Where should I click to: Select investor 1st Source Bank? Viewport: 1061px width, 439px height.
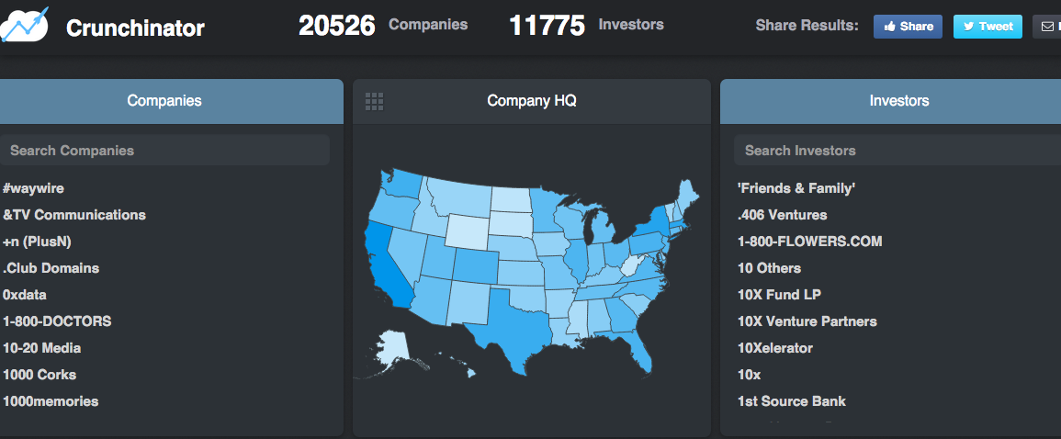point(792,401)
